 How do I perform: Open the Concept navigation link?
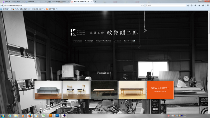point(89,41)
